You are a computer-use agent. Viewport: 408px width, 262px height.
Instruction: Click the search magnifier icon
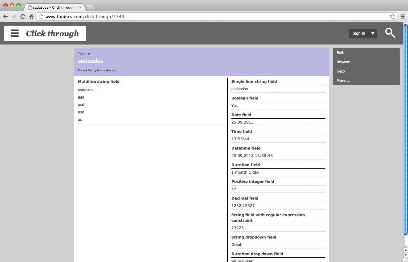click(390, 33)
